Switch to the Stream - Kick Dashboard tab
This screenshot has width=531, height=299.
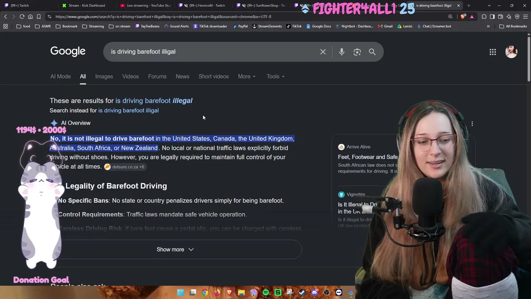(x=86, y=5)
